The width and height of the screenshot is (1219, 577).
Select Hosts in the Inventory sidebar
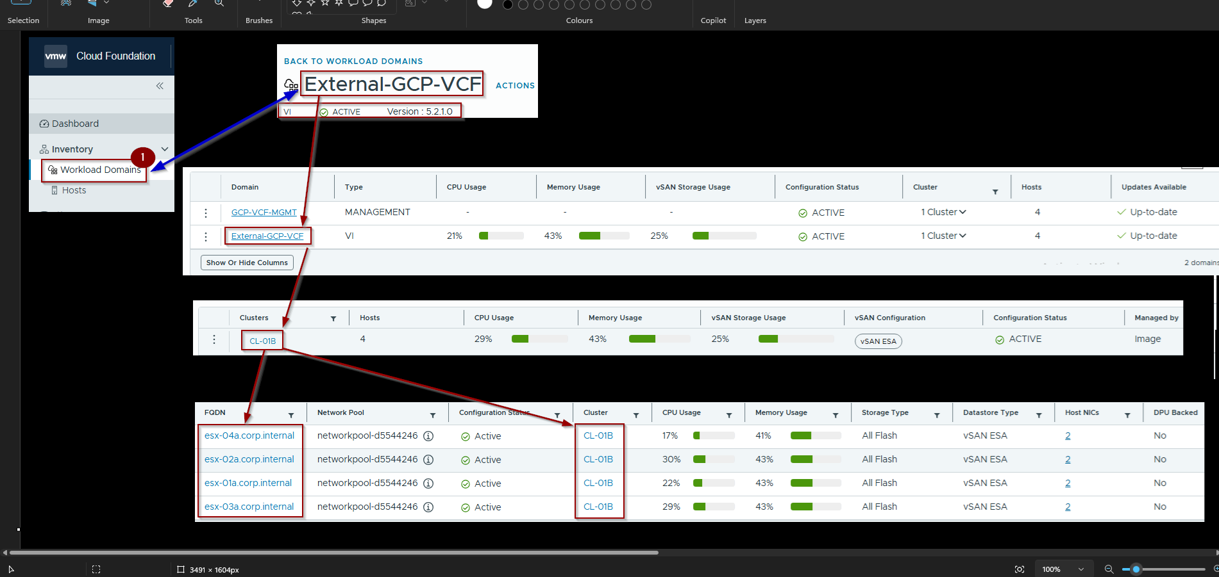[x=74, y=190]
